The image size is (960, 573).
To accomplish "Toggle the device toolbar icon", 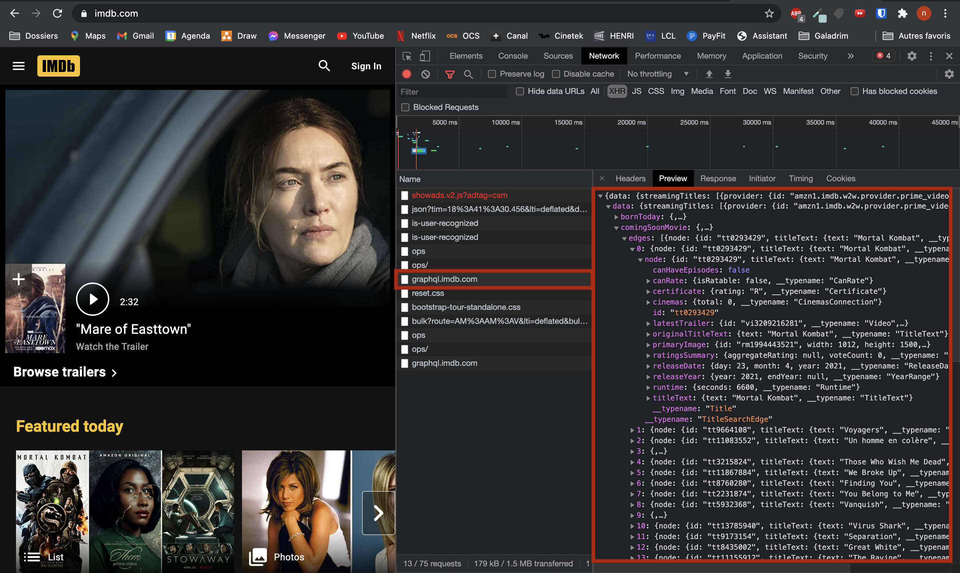I will click(425, 56).
